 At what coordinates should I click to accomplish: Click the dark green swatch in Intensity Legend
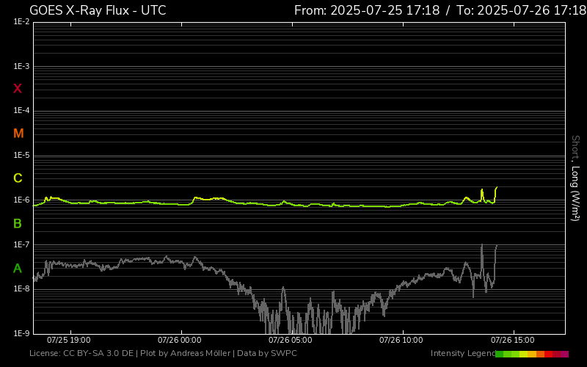[500, 354]
